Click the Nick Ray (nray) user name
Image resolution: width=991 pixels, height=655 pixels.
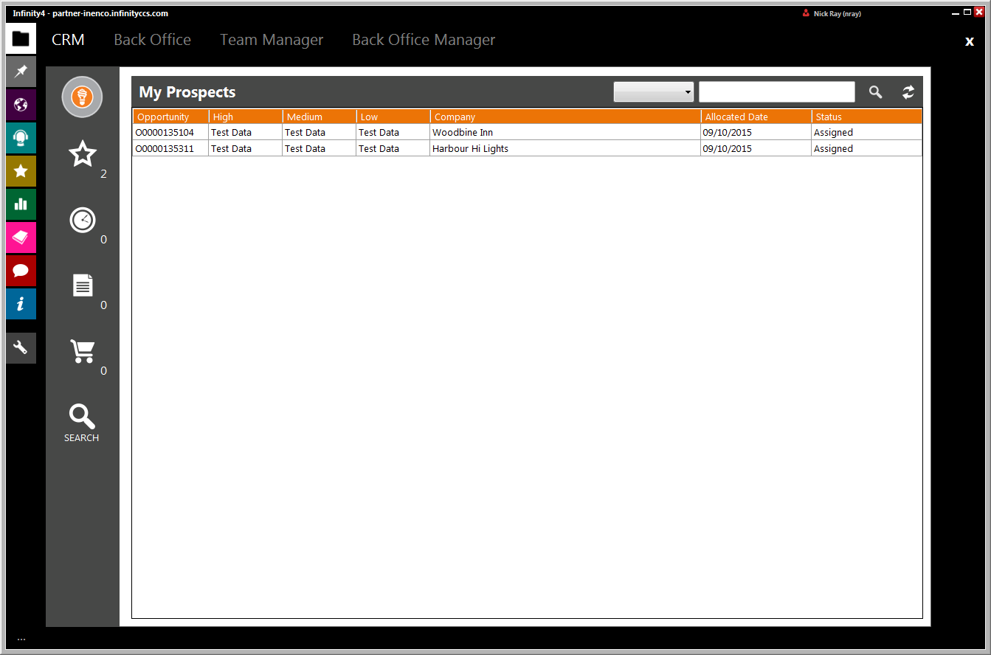[837, 13]
